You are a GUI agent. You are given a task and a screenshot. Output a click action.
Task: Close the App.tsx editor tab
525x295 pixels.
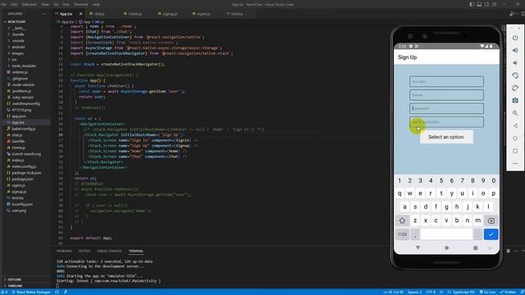(x=80, y=14)
